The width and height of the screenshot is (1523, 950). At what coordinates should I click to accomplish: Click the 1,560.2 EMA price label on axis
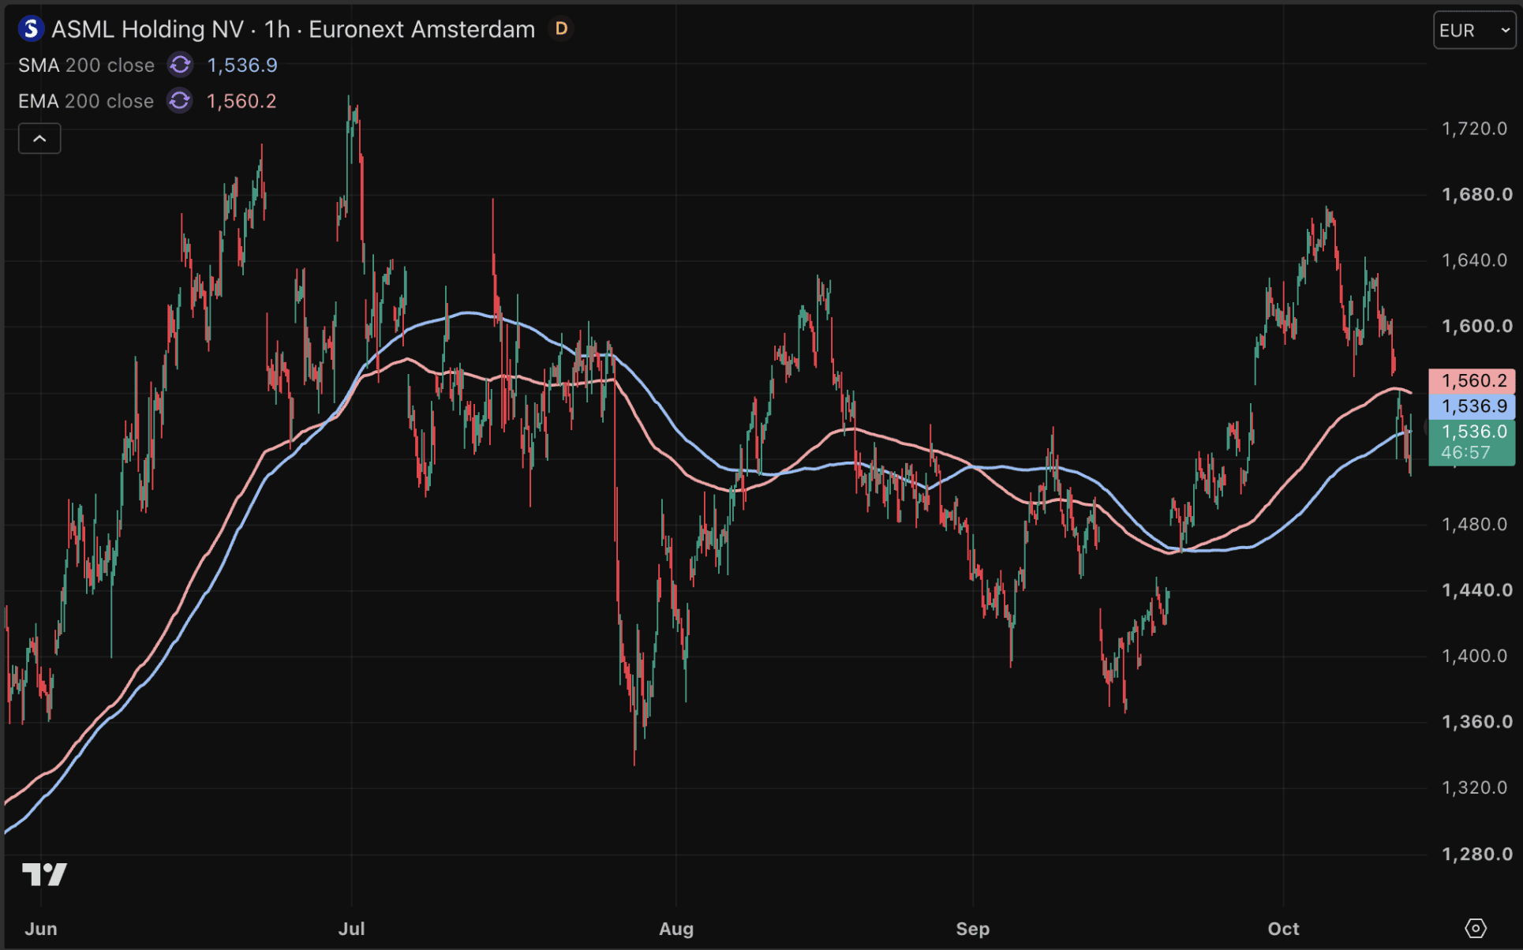(x=1472, y=381)
